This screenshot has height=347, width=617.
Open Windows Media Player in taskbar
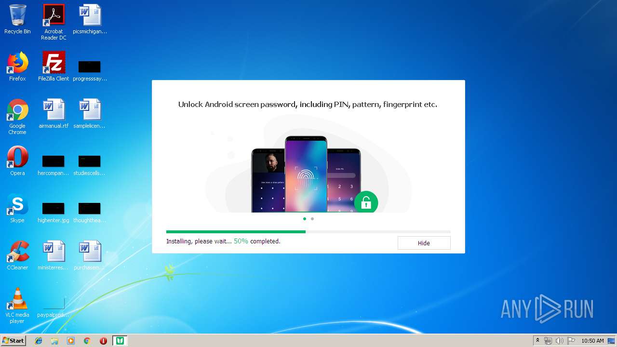pos(71,341)
